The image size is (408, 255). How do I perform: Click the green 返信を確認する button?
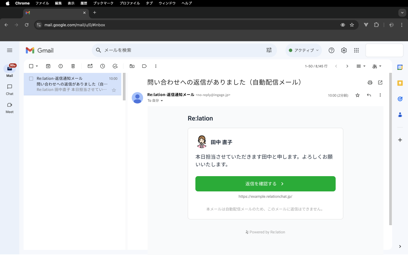[x=265, y=184]
